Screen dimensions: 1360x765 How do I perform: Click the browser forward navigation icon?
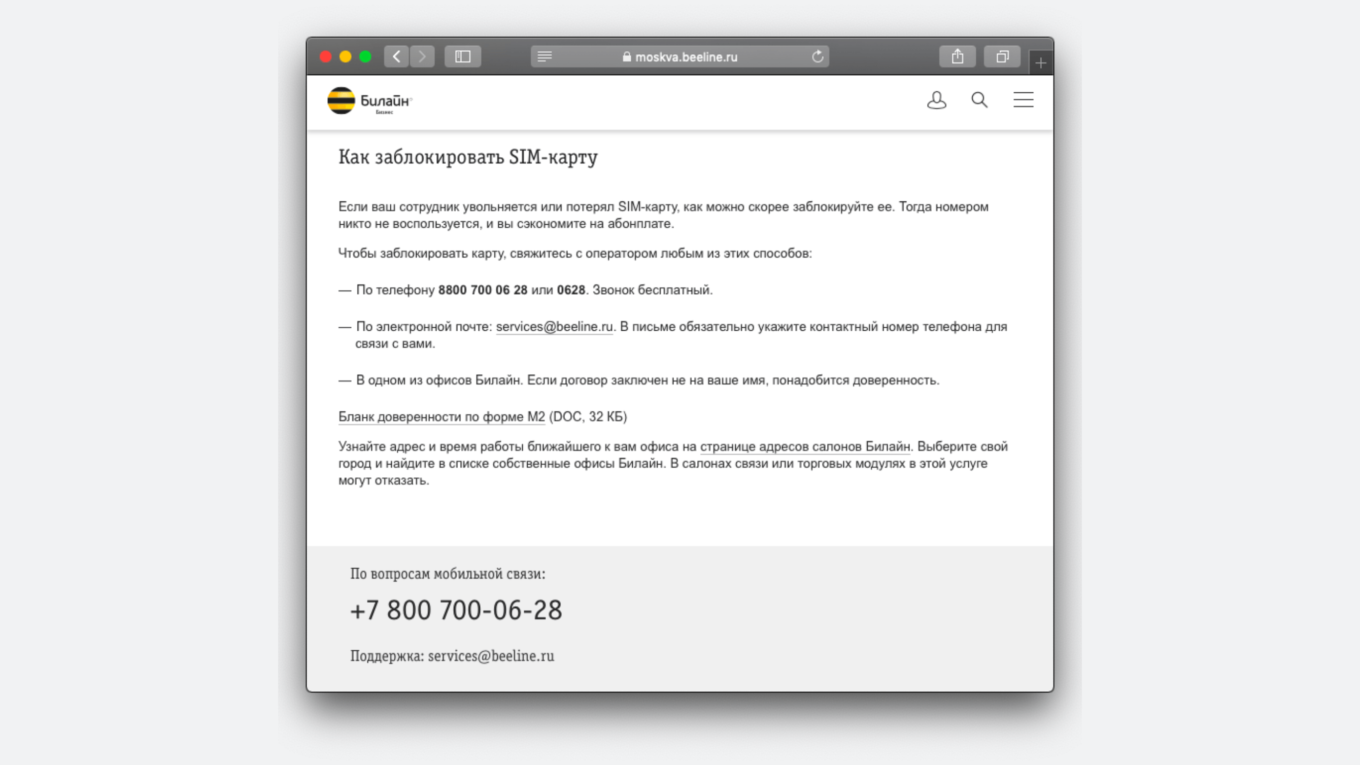[422, 57]
